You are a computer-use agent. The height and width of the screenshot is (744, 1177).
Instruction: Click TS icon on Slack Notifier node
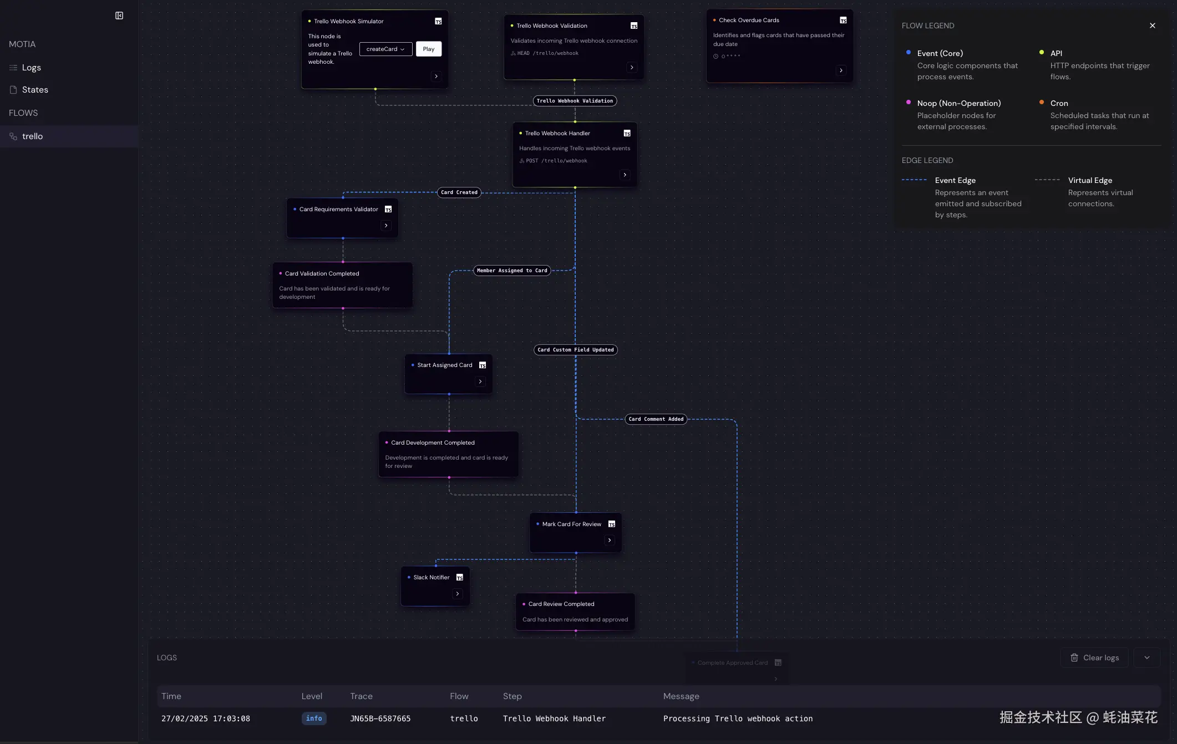460,577
